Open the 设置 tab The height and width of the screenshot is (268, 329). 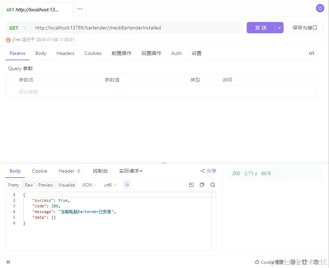click(x=197, y=53)
